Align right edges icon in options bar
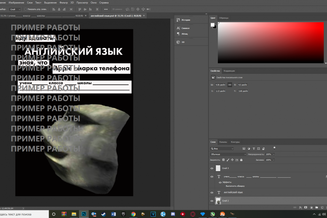 pos(64,9)
